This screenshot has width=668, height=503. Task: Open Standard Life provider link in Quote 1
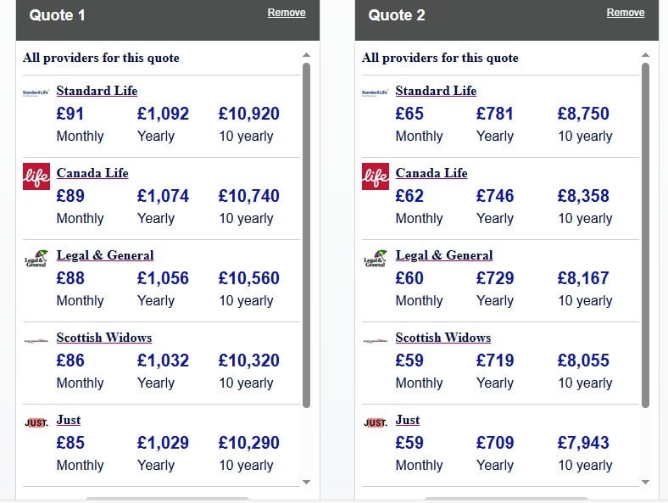tap(97, 91)
